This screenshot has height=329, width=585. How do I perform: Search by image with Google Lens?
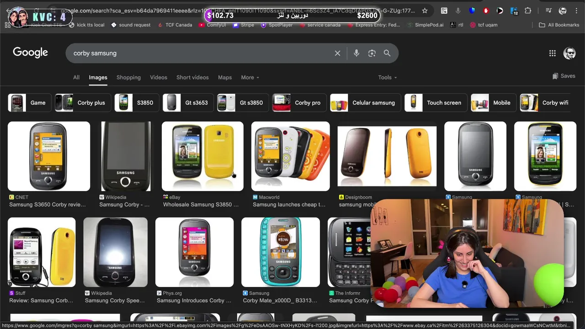372,53
